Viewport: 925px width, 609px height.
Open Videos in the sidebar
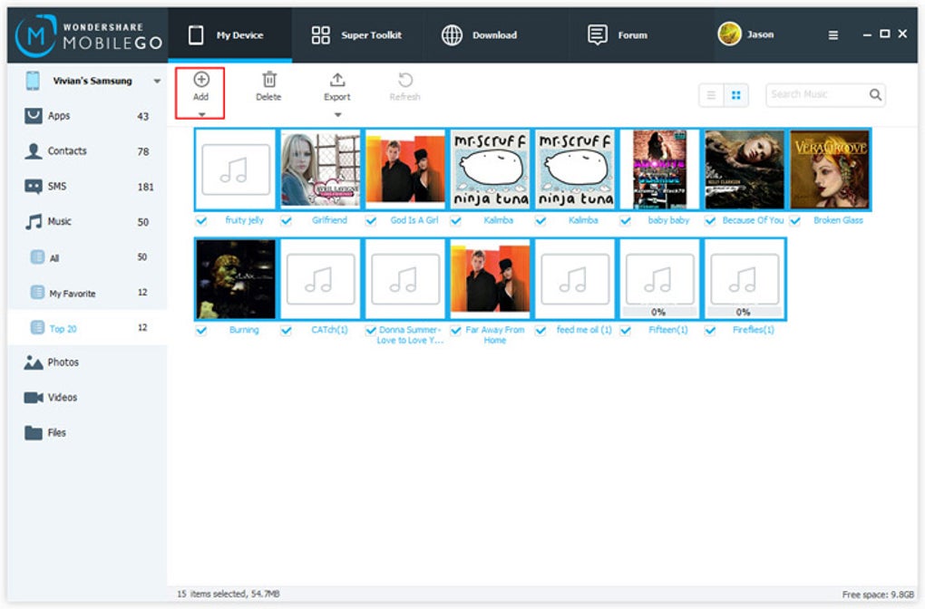pyautogui.click(x=87, y=397)
